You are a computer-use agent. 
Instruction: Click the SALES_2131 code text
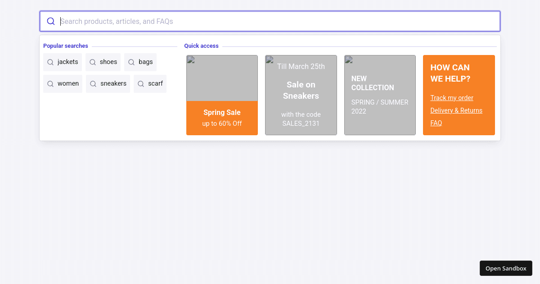tap(301, 124)
